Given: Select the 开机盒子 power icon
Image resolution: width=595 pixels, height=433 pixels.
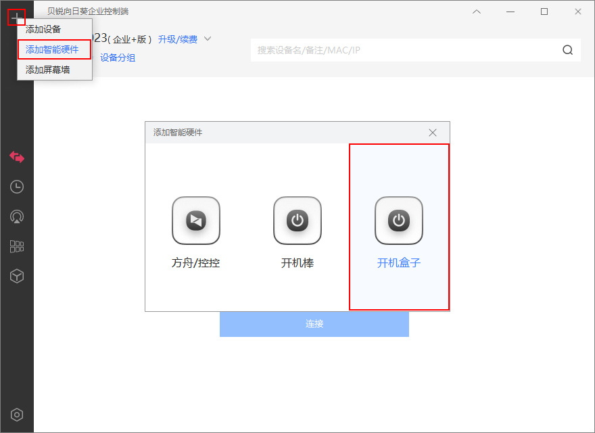Looking at the screenshot, I should click(399, 221).
